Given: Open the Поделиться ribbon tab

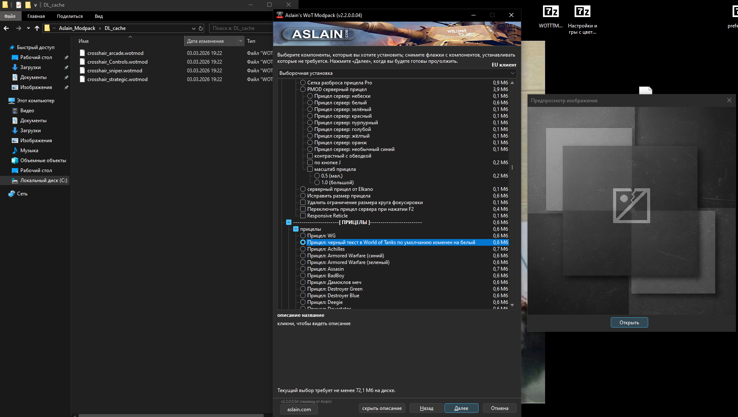Looking at the screenshot, I should pyautogui.click(x=70, y=16).
